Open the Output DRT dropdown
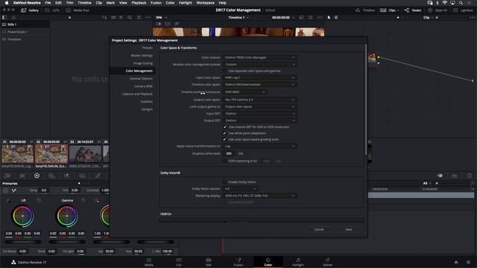 pyautogui.click(x=260, y=121)
